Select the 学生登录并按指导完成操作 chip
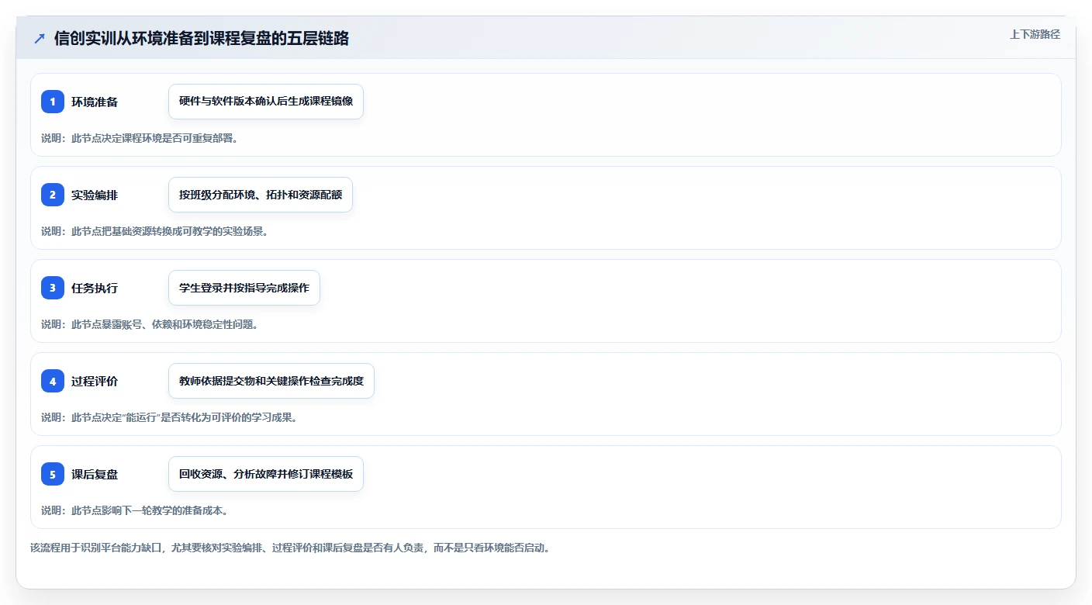 244,288
